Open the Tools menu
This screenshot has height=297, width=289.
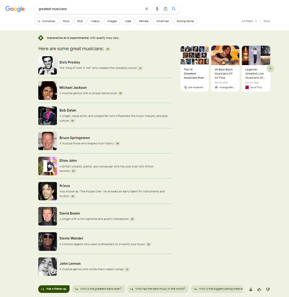pyautogui.click(x=267, y=21)
